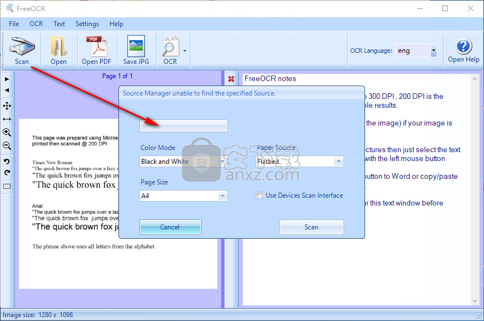
Task: Rotate the image counterclockwise
Action: click(x=7, y=162)
